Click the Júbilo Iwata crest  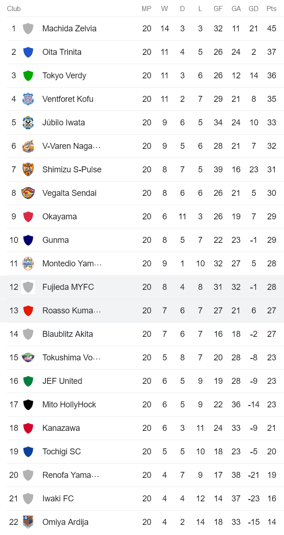pos(28,122)
